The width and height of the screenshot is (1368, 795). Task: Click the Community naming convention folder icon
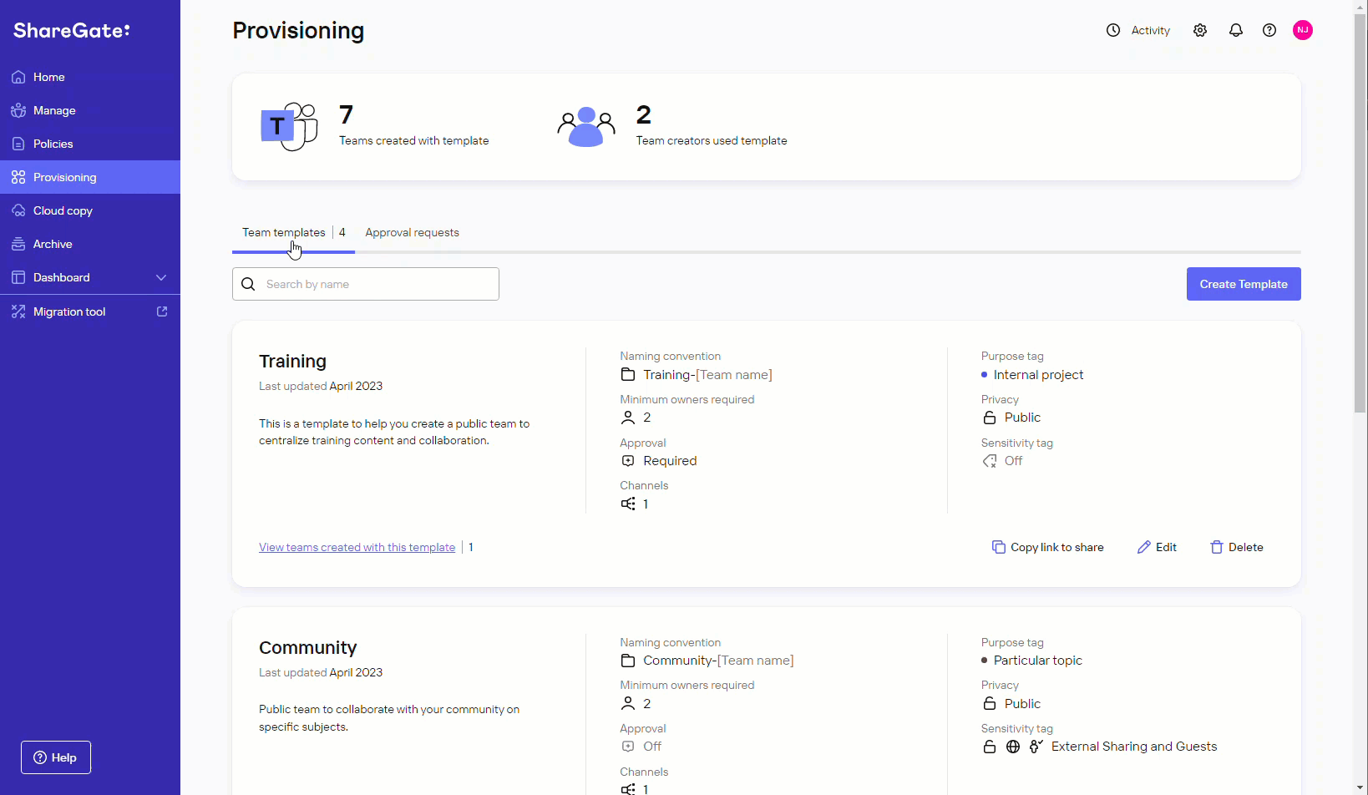coord(628,661)
